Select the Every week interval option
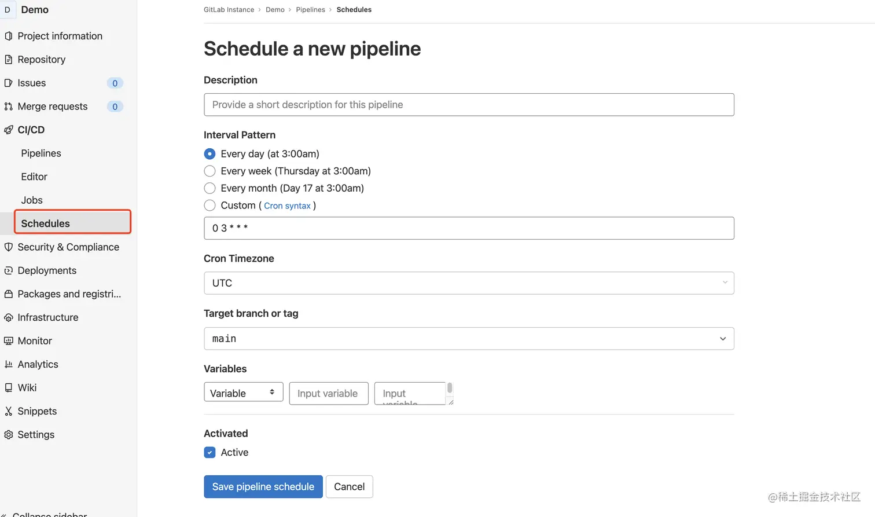 [x=209, y=171]
